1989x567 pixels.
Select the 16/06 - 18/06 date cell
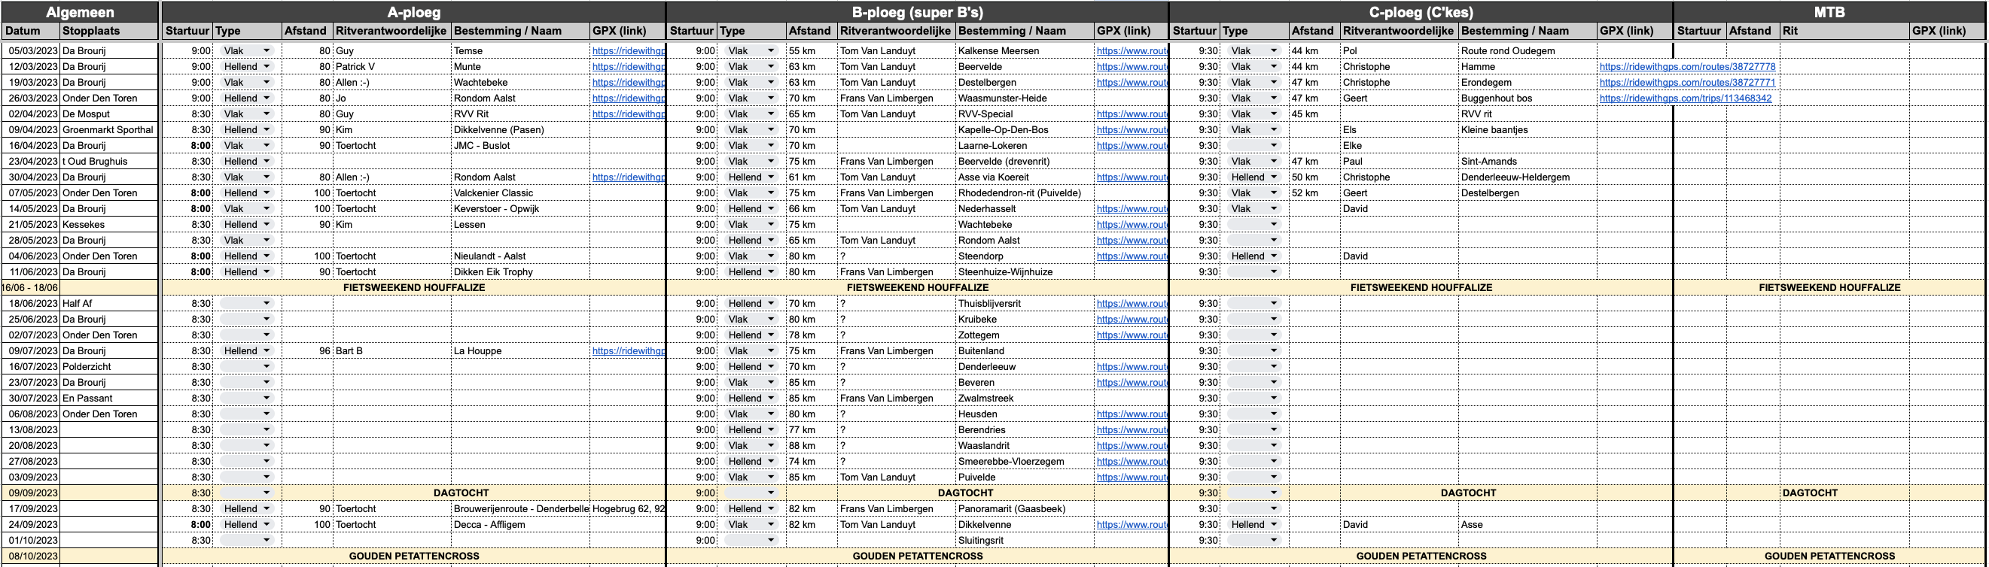click(x=31, y=288)
